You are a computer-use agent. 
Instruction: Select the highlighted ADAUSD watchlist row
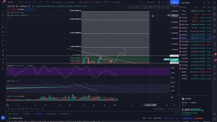tap(196, 38)
